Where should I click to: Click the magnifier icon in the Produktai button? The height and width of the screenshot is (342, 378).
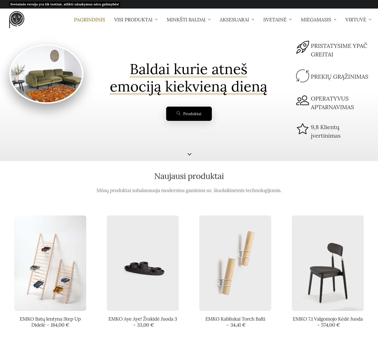pyautogui.click(x=178, y=113)
